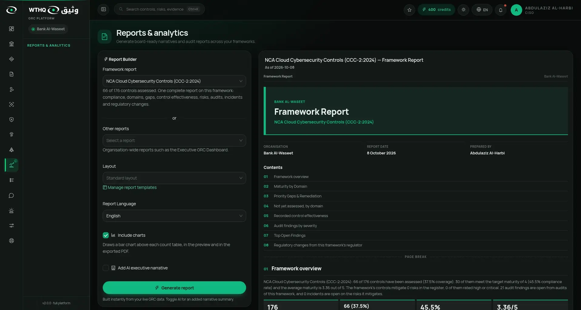Open Manage report templates link
This screenshot has width=581, height=310.
point(130,187)
